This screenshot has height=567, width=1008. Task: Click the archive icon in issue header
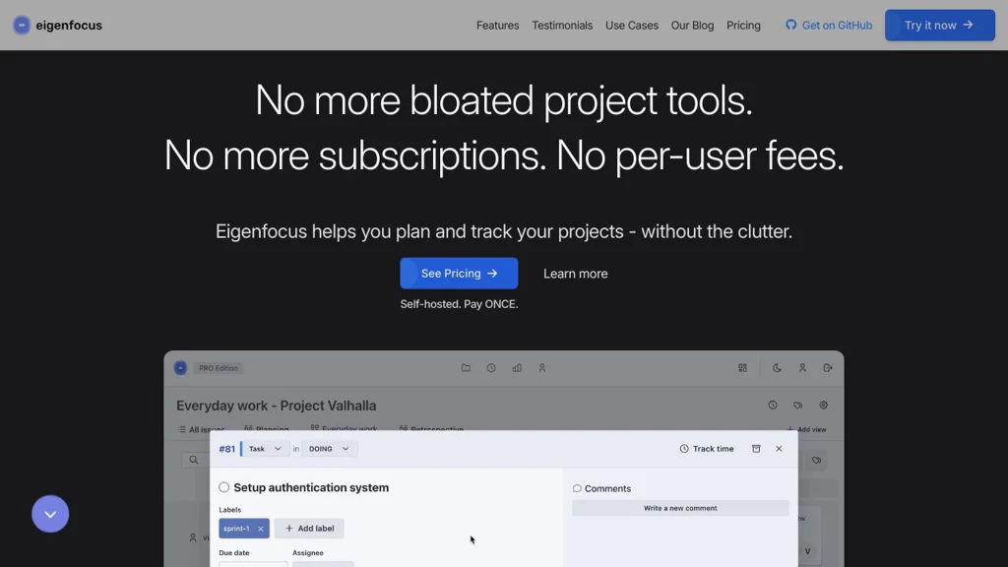click(756, 449)
